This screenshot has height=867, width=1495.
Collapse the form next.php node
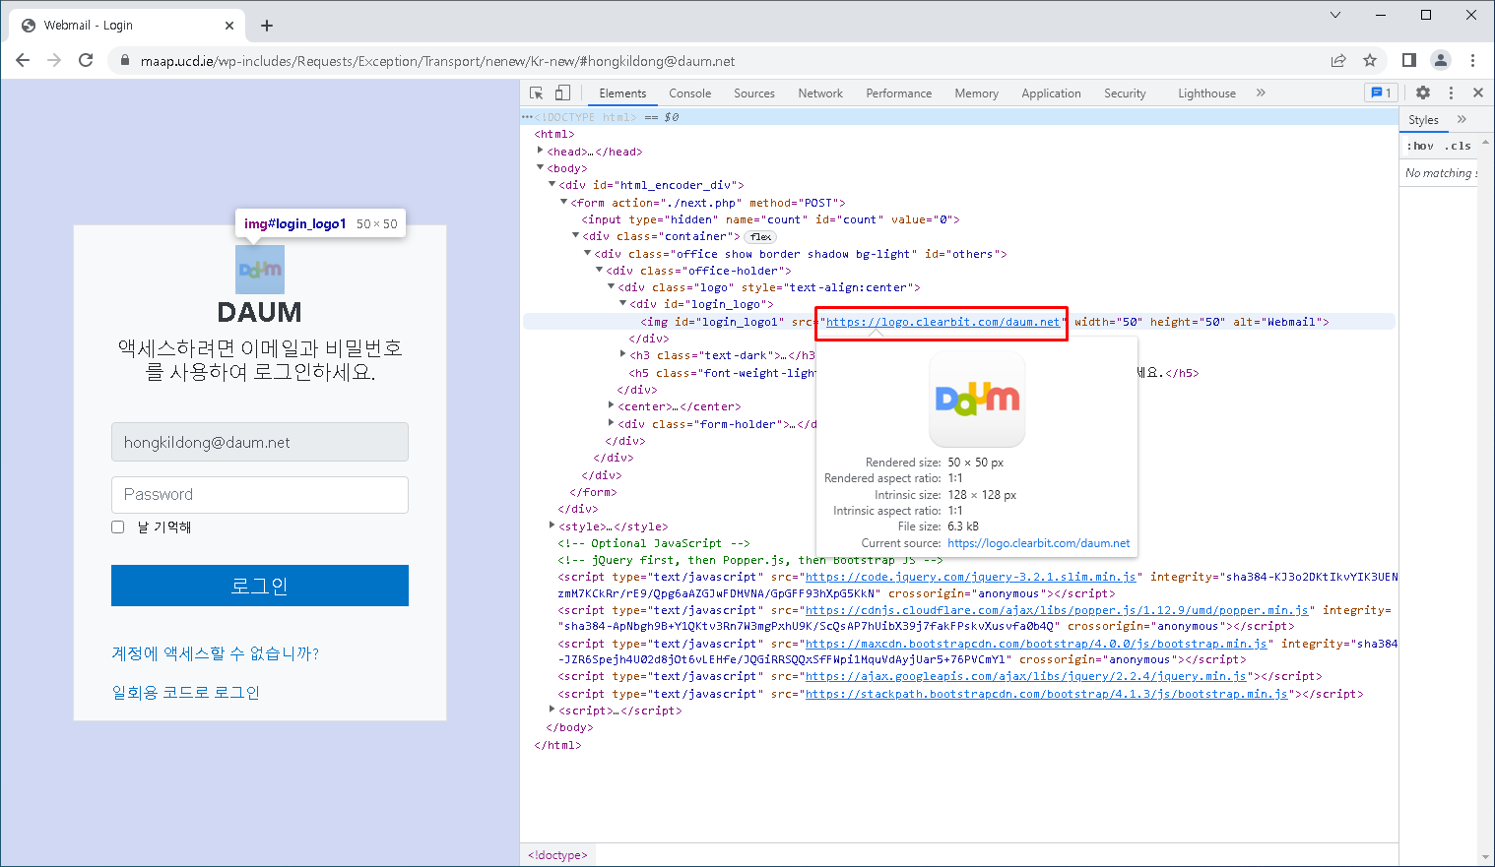point(563,202)
